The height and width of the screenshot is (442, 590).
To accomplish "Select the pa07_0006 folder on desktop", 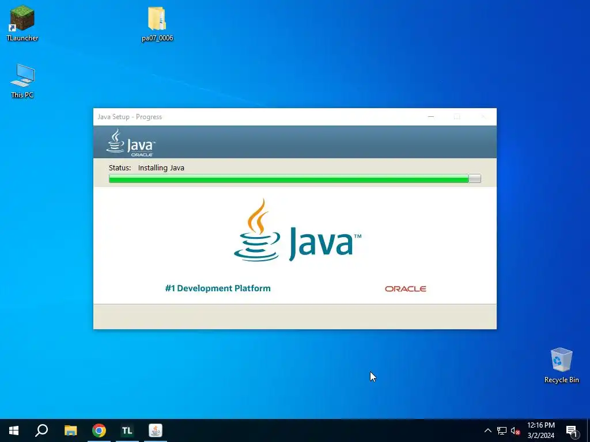I will pos(157,24).
